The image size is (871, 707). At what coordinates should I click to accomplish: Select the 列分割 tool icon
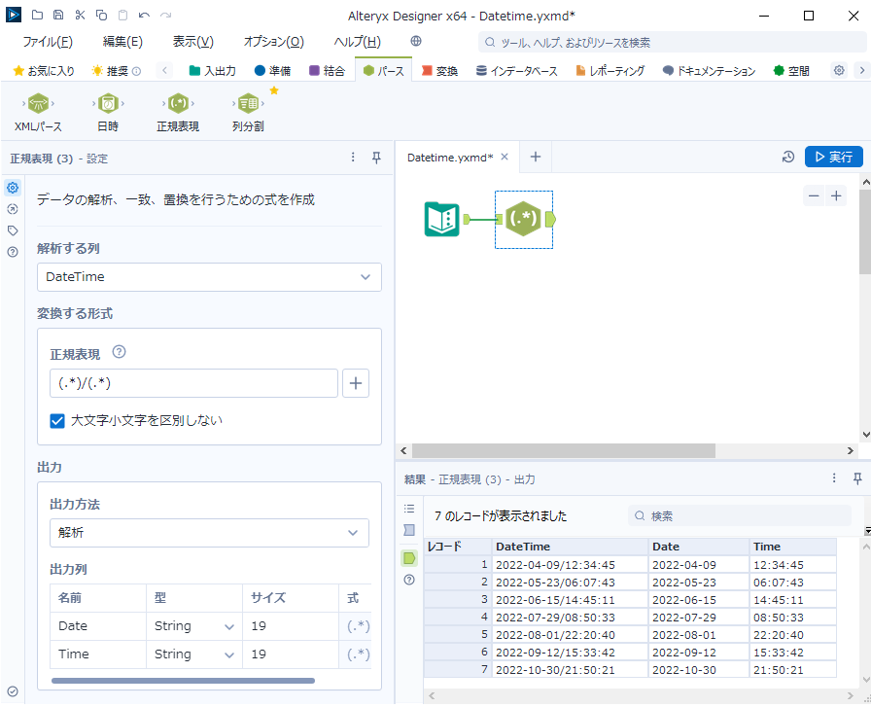point(248,105)
